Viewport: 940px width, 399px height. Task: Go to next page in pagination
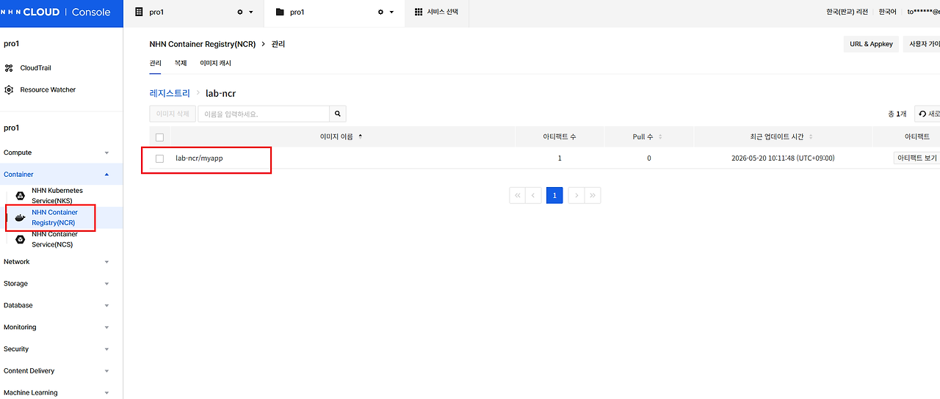click(x=576, y=195)
